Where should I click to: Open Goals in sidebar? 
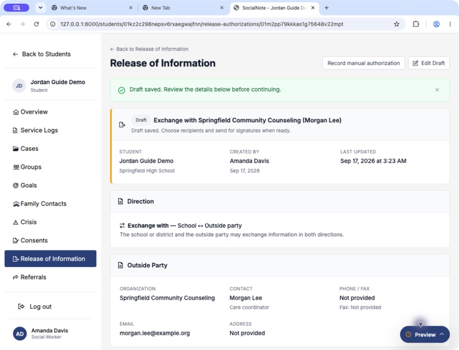pyautogui.click(x=50, y=185)
